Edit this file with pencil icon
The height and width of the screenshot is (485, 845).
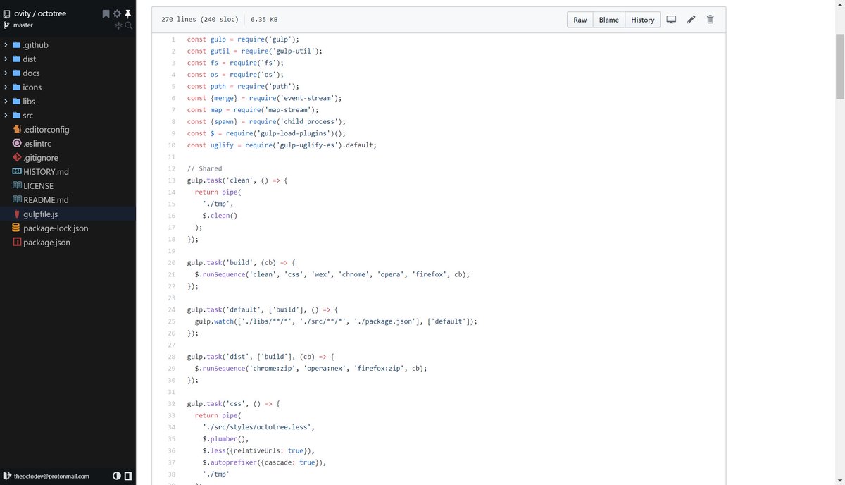tap(691, 20)
